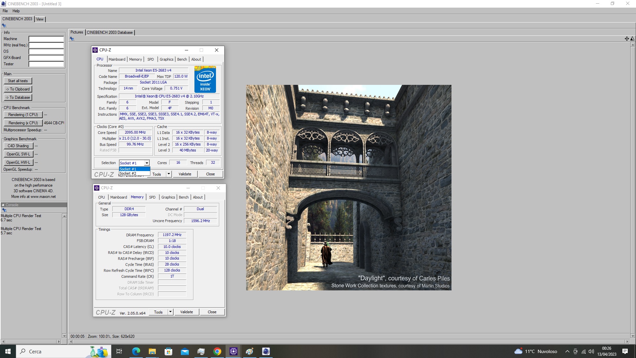Run the OpenGL SW-L benchmark
The height and width of the screenshot is (358, 636).
18,154
